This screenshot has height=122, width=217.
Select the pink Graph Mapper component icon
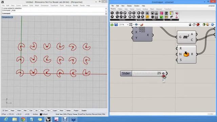pos(161,13)
